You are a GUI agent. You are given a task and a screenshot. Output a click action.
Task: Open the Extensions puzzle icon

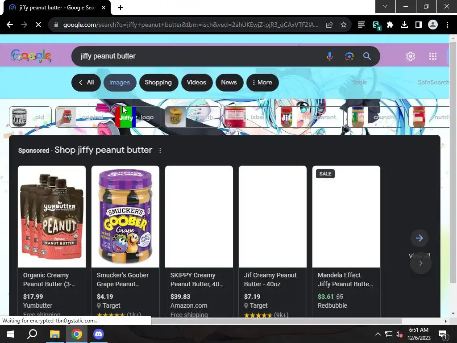pos(390,25)
